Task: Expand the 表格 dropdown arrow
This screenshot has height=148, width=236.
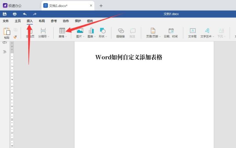Action: [66, 37]
